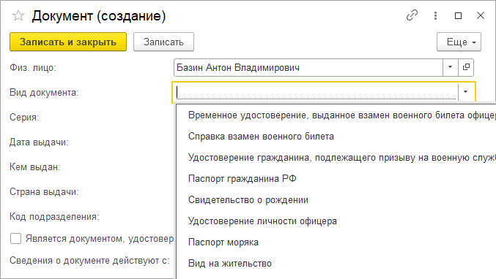Click the Кем выдан label

(34, 167)
